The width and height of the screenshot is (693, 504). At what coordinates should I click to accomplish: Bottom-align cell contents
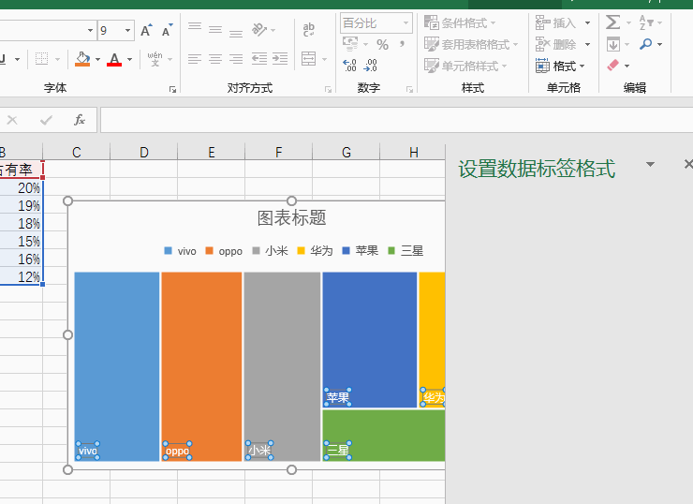(x=236, y=32)
